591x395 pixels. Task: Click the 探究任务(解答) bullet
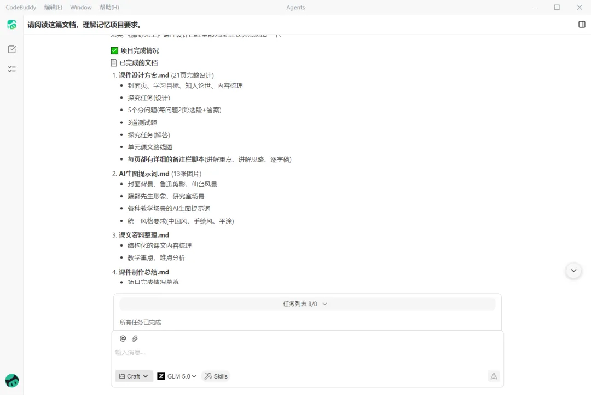tap(149, 135)
